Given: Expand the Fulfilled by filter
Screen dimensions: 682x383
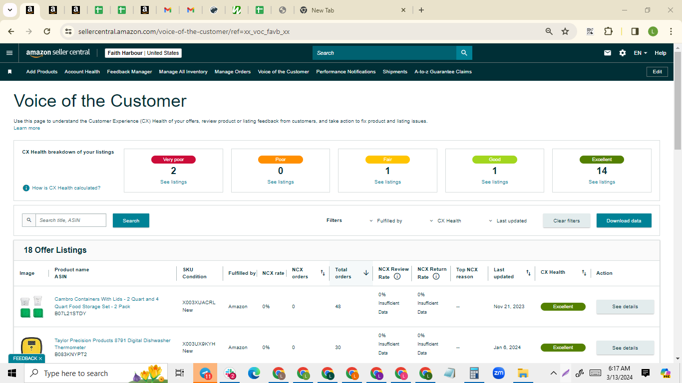Looking at the screenshot, I should (385, 220).
